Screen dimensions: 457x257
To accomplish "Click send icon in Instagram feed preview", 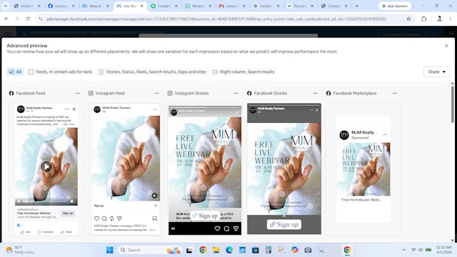I will click(x=119, y=218).
